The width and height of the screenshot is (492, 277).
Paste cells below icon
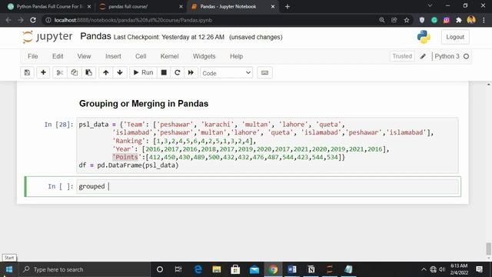pos(89,72)
